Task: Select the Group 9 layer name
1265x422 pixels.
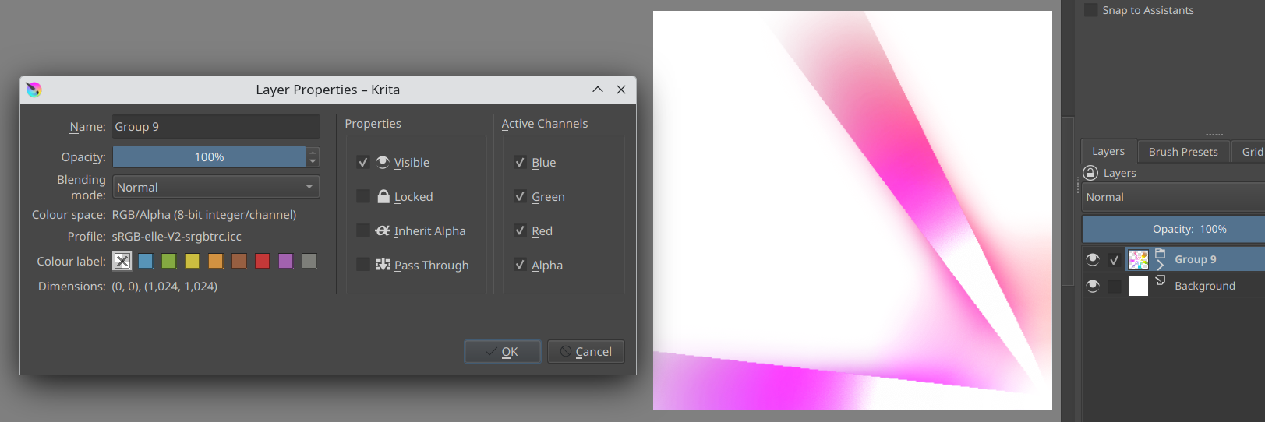Action: [x=1195, y=259]
